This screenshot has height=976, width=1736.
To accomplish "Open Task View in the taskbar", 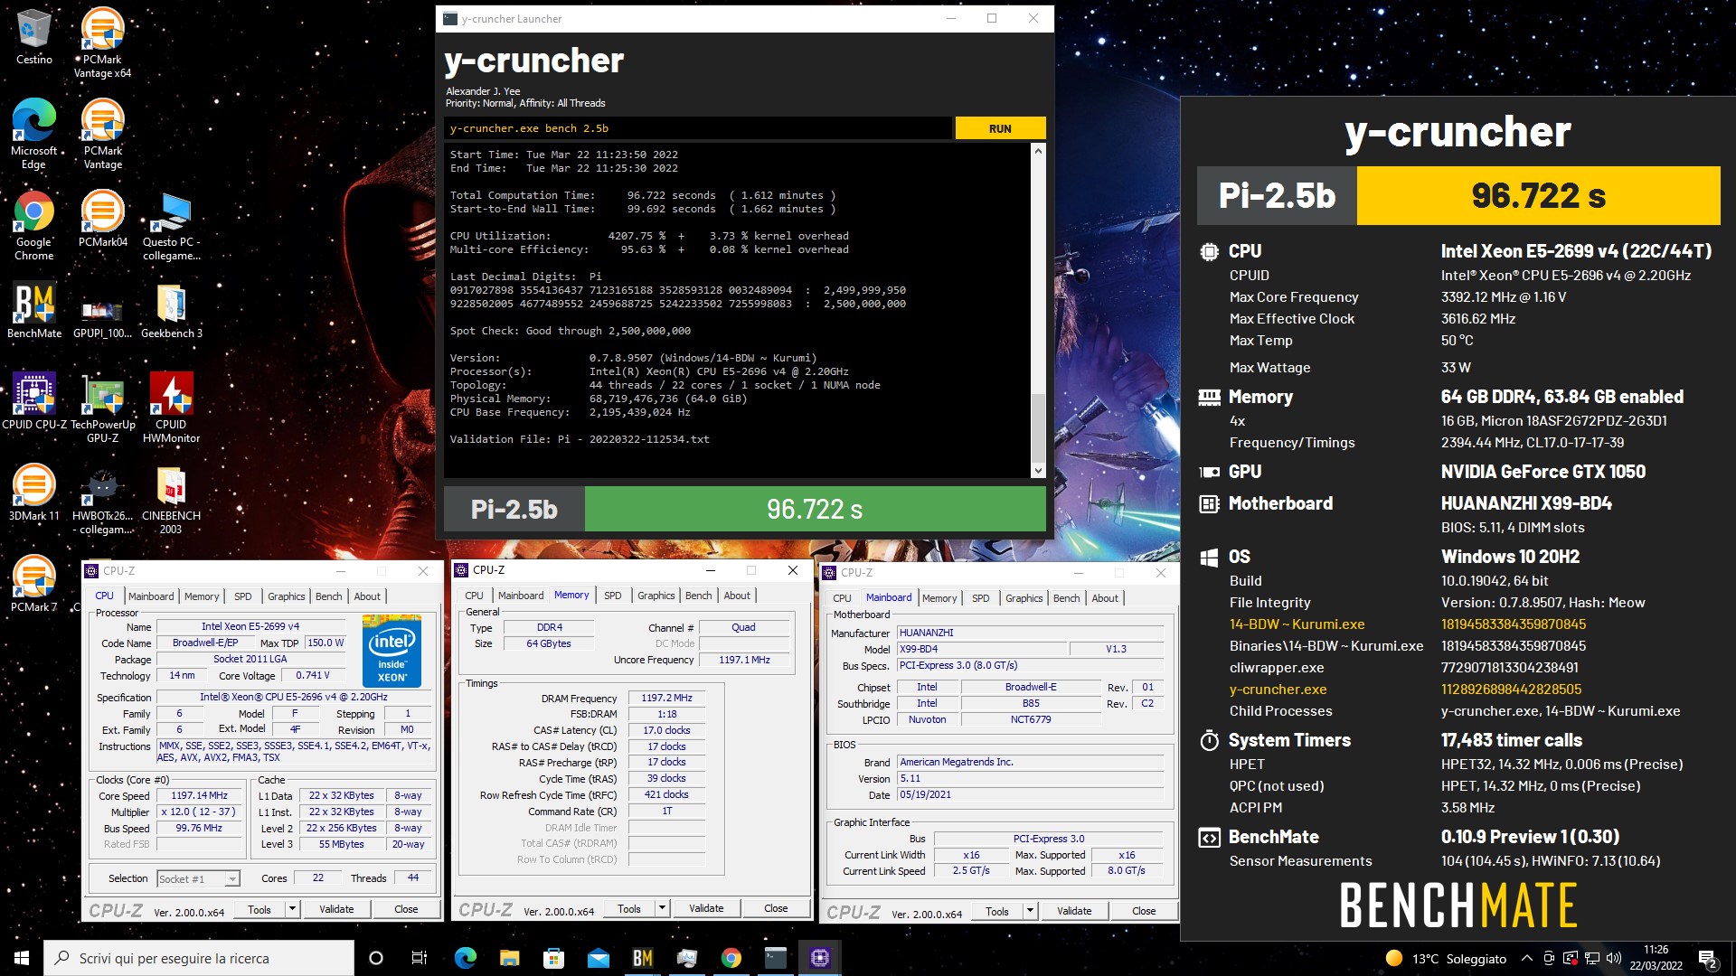I will pyautogui.click(x=420, y=958).
